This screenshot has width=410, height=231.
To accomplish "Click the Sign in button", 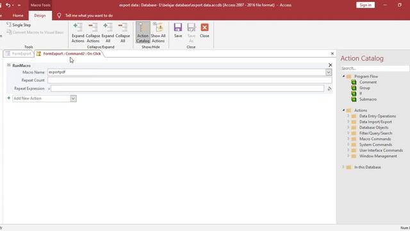I will (x=365, y=5).
